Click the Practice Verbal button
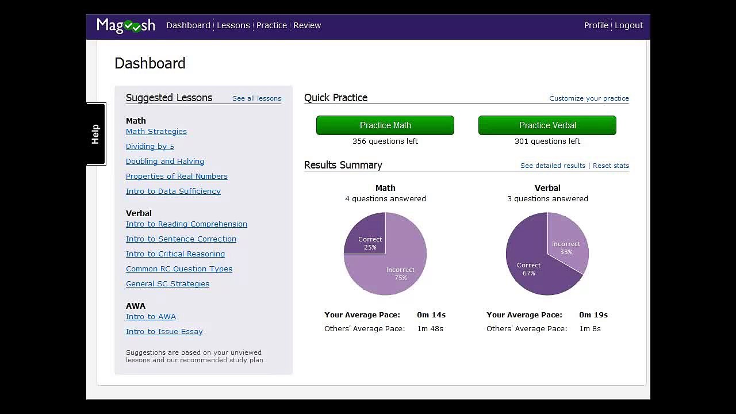This screenshot has width=736, height=414. (547, 125)
